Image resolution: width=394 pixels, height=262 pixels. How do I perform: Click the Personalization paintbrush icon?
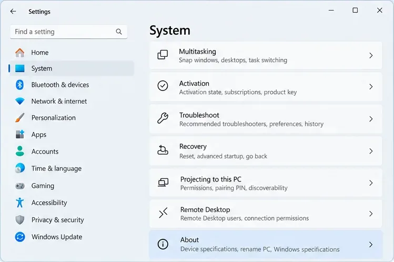point(20,117)
